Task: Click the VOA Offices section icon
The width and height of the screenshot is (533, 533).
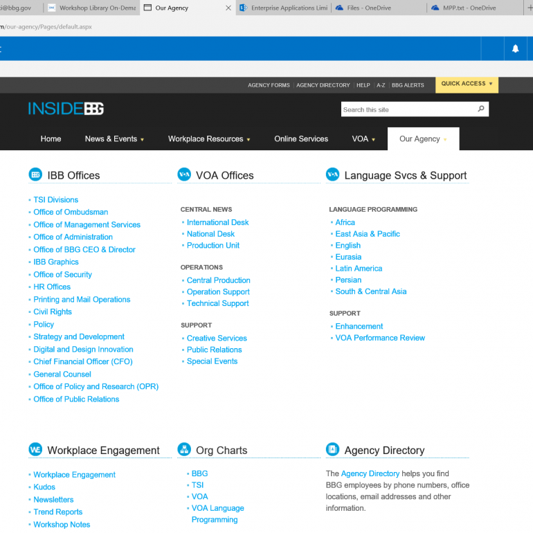Action: point(184,174)
